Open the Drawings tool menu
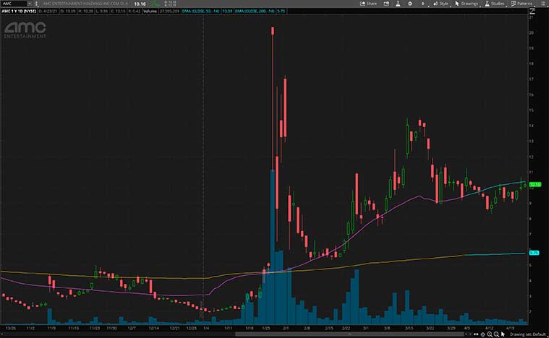Screen dimensions: 549x338 (467, 4)
